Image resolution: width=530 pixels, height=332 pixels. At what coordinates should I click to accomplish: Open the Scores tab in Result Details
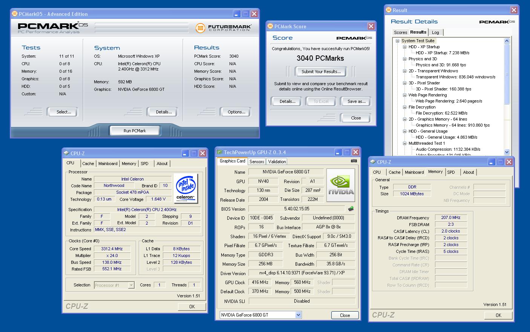(400, 32)
